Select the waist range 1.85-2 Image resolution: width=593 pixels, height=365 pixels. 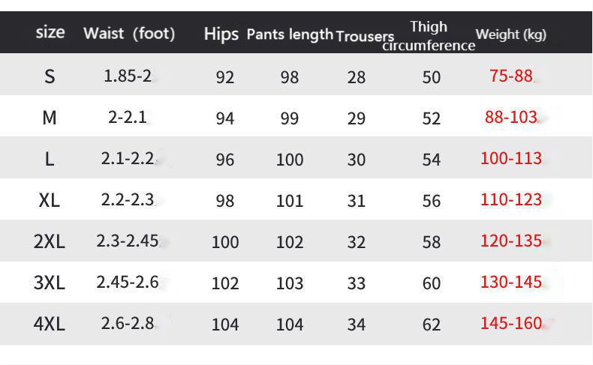click(127, 76)
